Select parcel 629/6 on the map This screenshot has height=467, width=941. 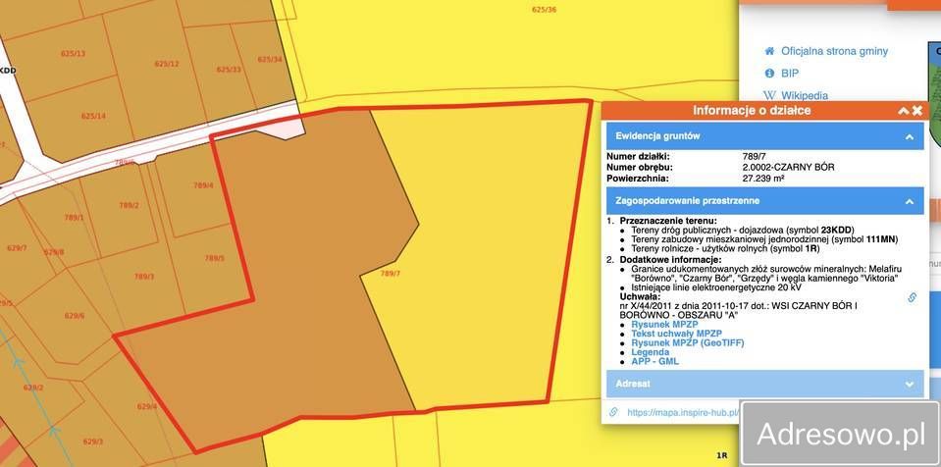coord(75,316)
